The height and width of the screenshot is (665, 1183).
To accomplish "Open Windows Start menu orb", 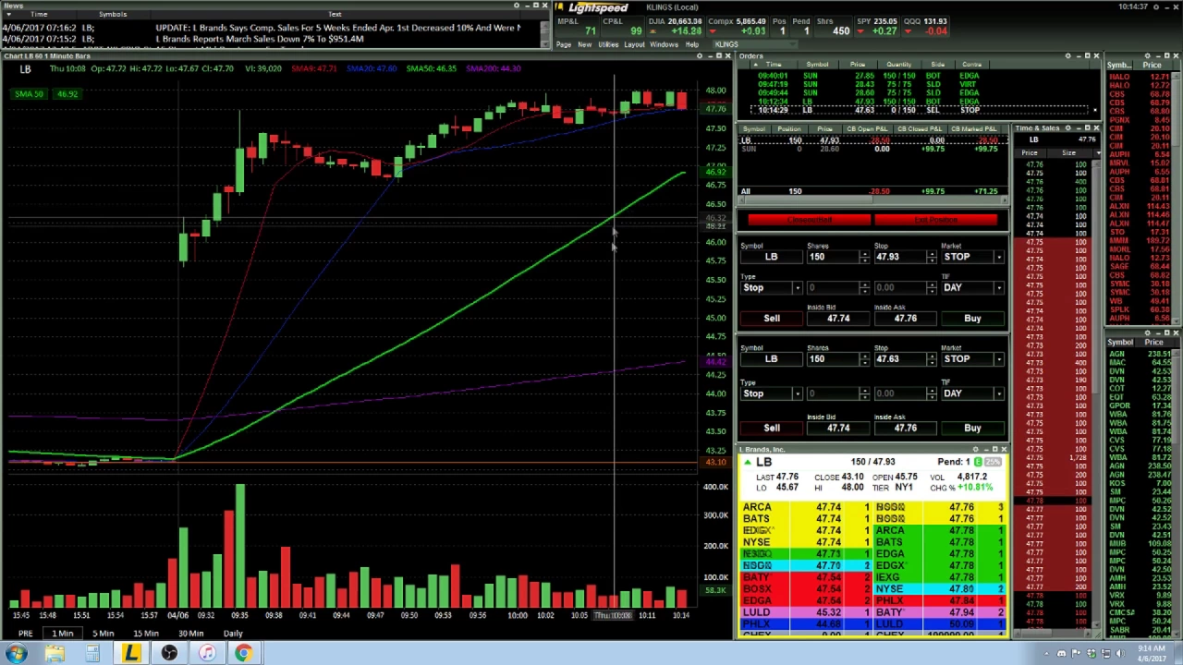I will click(x=16, y=653).
